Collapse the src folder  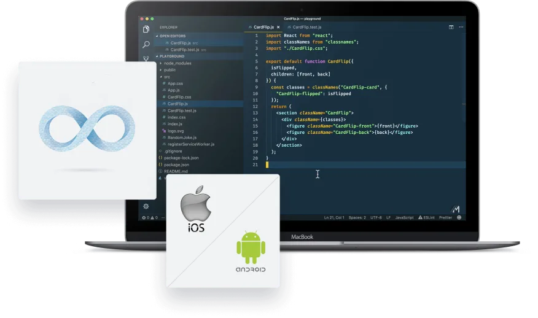click(x=166, y=77)
